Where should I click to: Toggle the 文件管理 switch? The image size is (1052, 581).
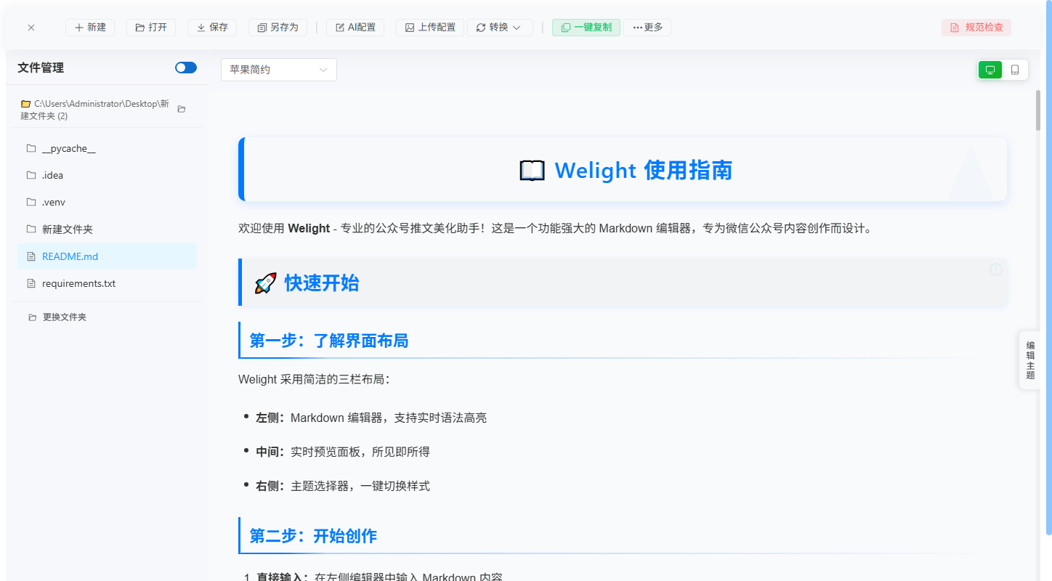click(185, 68)
